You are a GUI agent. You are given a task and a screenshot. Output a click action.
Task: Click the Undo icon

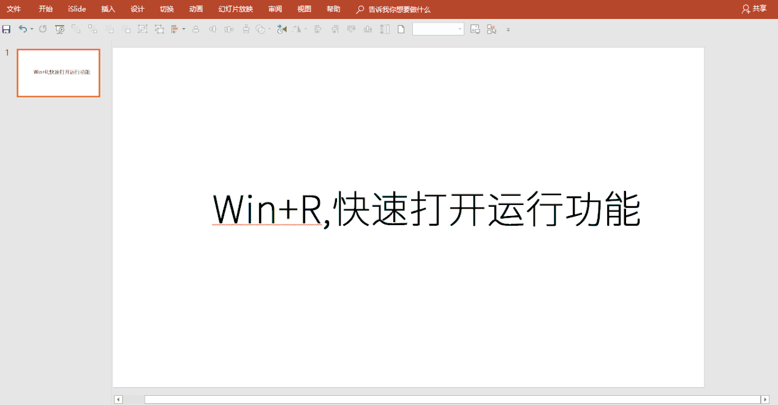pos(23,29)
